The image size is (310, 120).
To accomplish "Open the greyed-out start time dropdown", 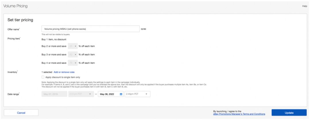I will click(x=81, y=94).
